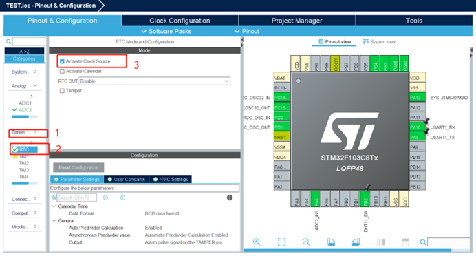Click the Categories button

[x=24, y=58]
